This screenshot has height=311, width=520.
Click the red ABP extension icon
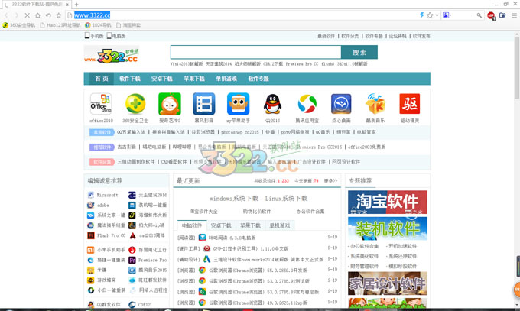[x=491, y=15]
